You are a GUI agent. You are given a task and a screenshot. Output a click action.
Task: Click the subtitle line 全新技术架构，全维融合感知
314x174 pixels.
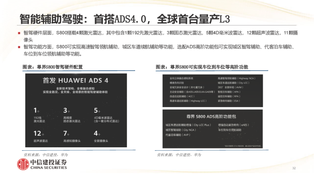pyautogui.click(x=75, y=88)
